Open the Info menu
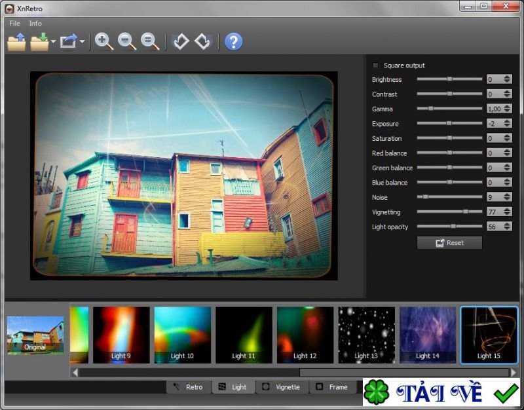 coord(35,24)
